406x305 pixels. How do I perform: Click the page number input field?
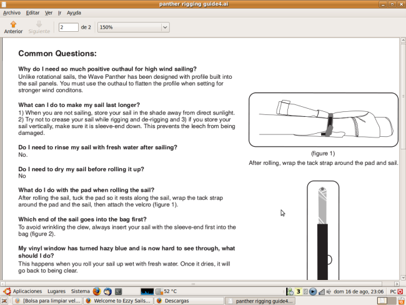point(68,27)
